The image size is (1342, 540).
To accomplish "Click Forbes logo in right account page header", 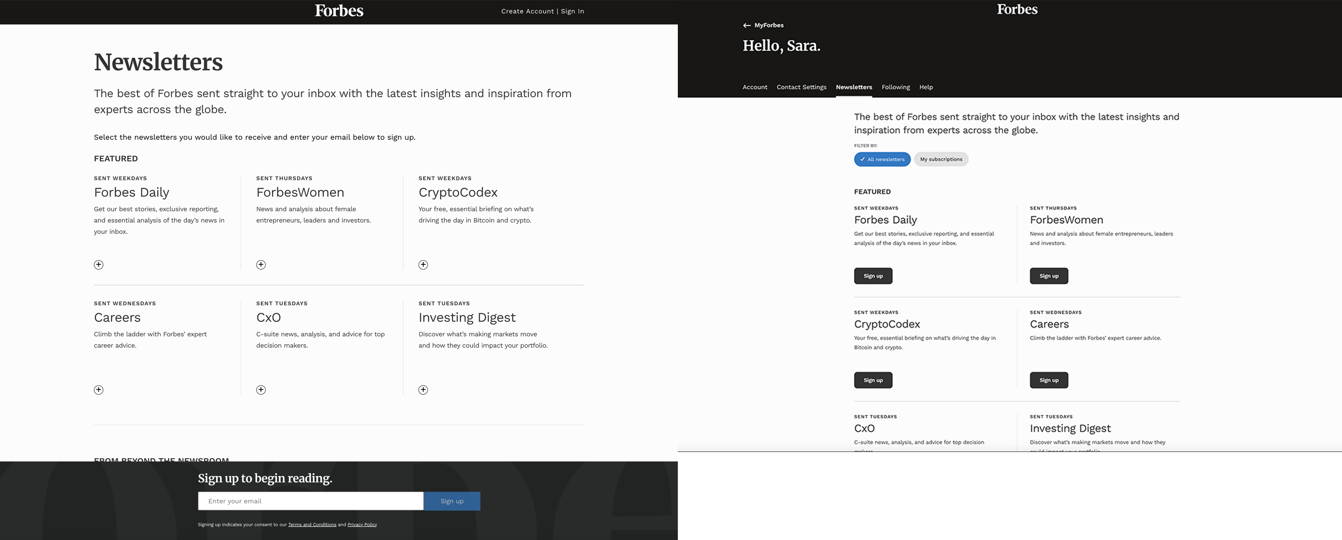I will [x=1017, y=9].
